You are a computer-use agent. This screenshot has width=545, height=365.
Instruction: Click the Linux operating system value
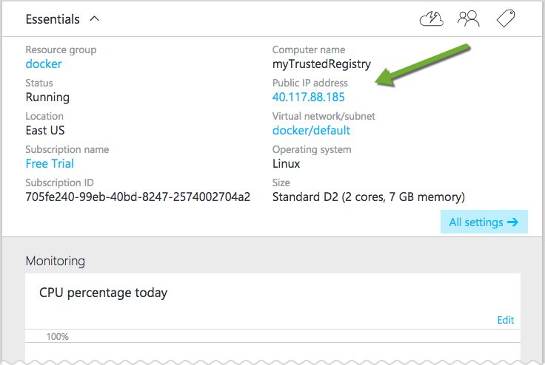click(x=287, y=164)
